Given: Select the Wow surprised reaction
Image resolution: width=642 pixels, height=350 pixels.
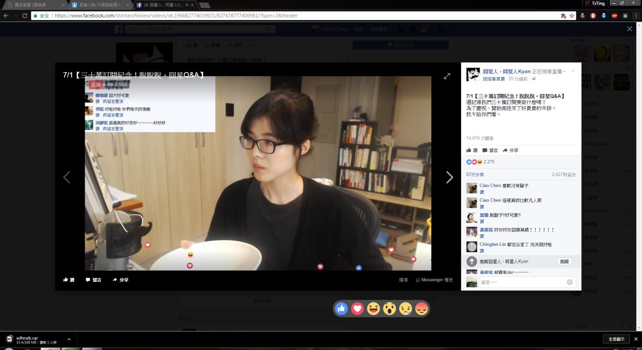Looking at the screenshot, I should [x=389, y=309].
